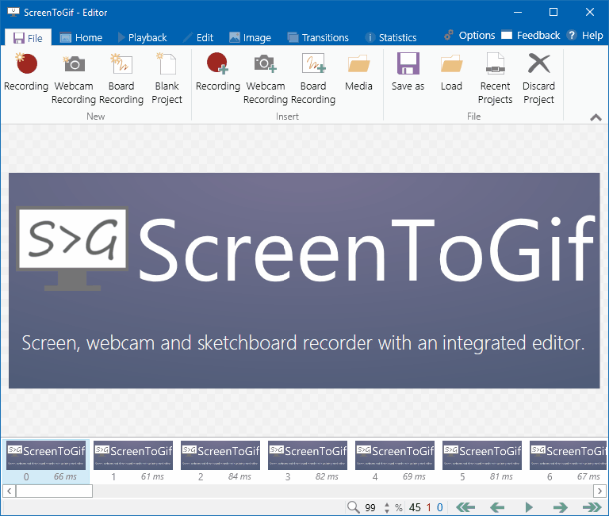Discard Project with the X icon
The width and height of the screenshot is (609, 516).
coord(538,78)
